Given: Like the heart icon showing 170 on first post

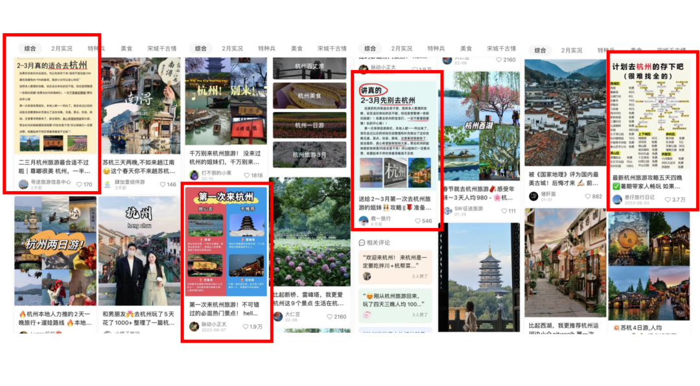Looking at the screenshot, I should click(80, 185).
